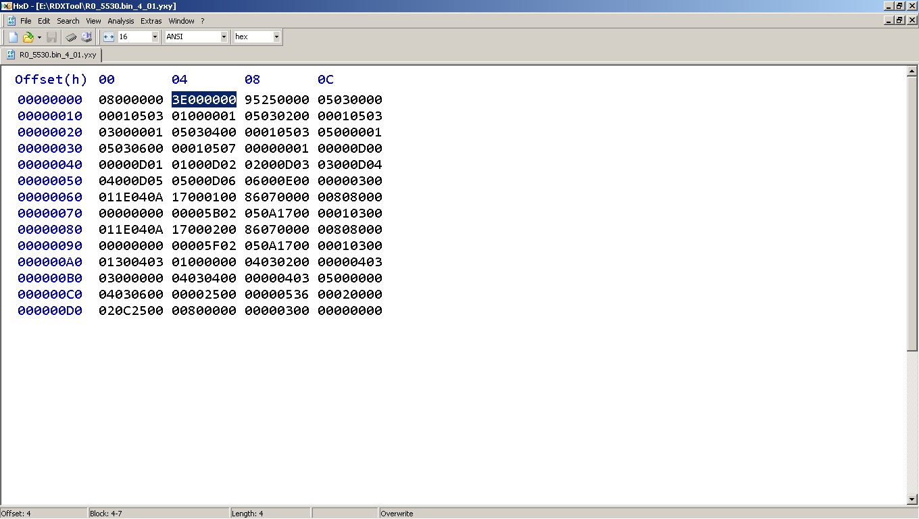
Task: Open the hex offset base dropdown
Action: [276, 37]
